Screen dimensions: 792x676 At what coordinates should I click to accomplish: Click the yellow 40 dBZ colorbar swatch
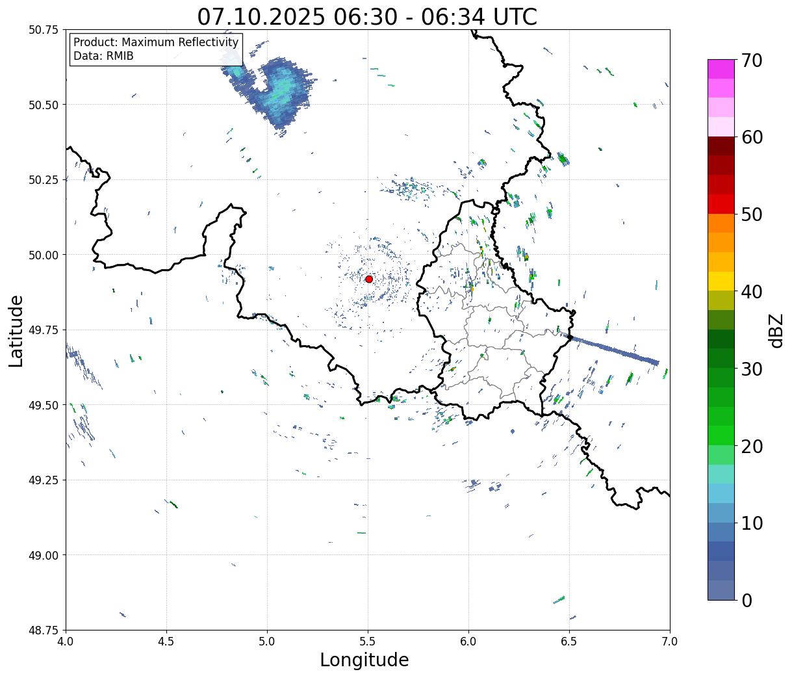721,281
